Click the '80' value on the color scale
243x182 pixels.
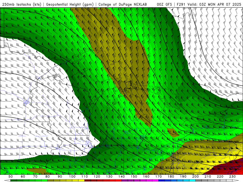coord(48,177)
